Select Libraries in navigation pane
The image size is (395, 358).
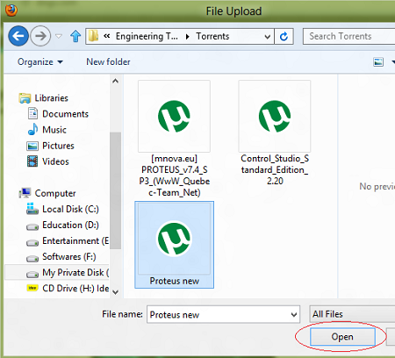[x=51, y=98]
